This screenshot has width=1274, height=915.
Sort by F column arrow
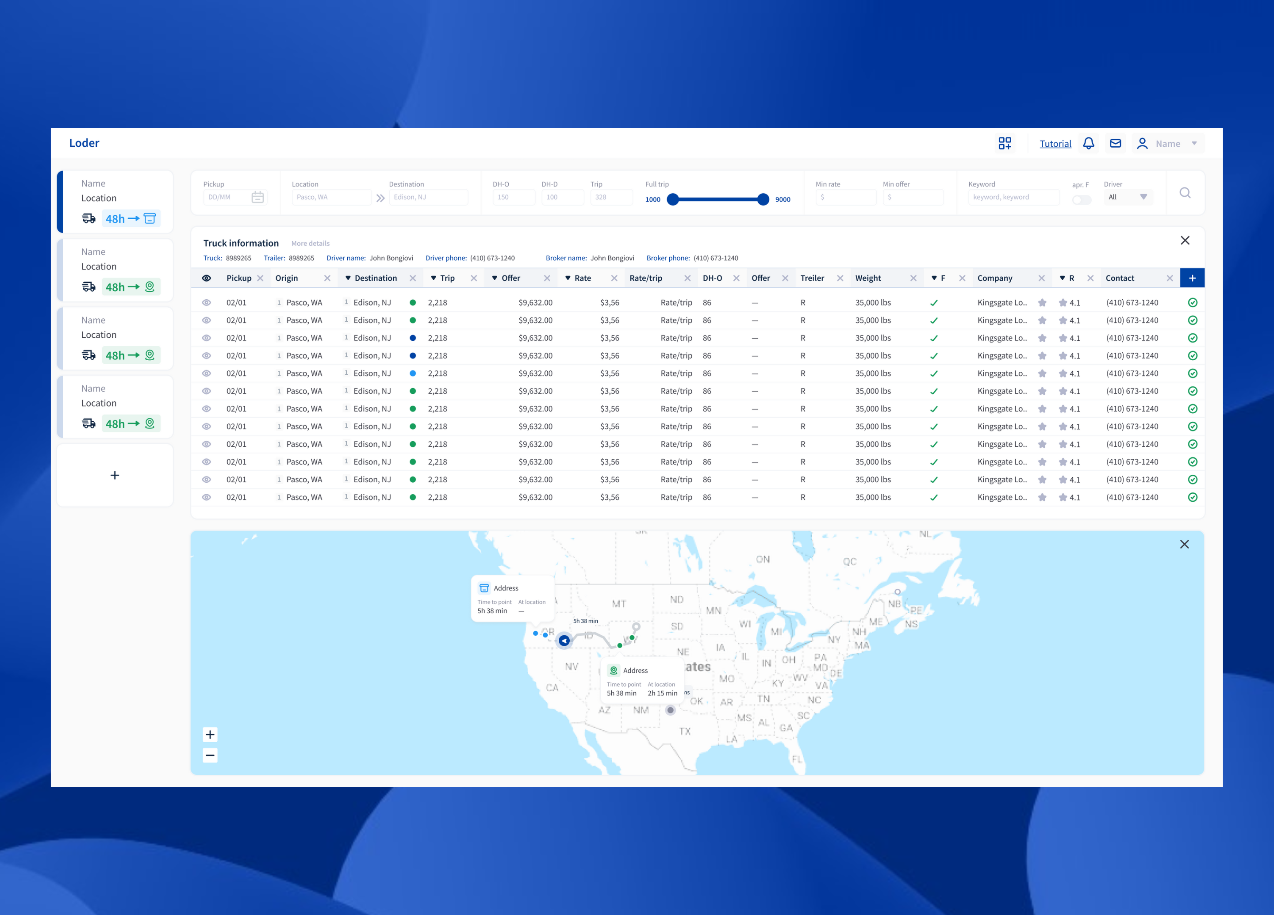[x=933, y=278]
